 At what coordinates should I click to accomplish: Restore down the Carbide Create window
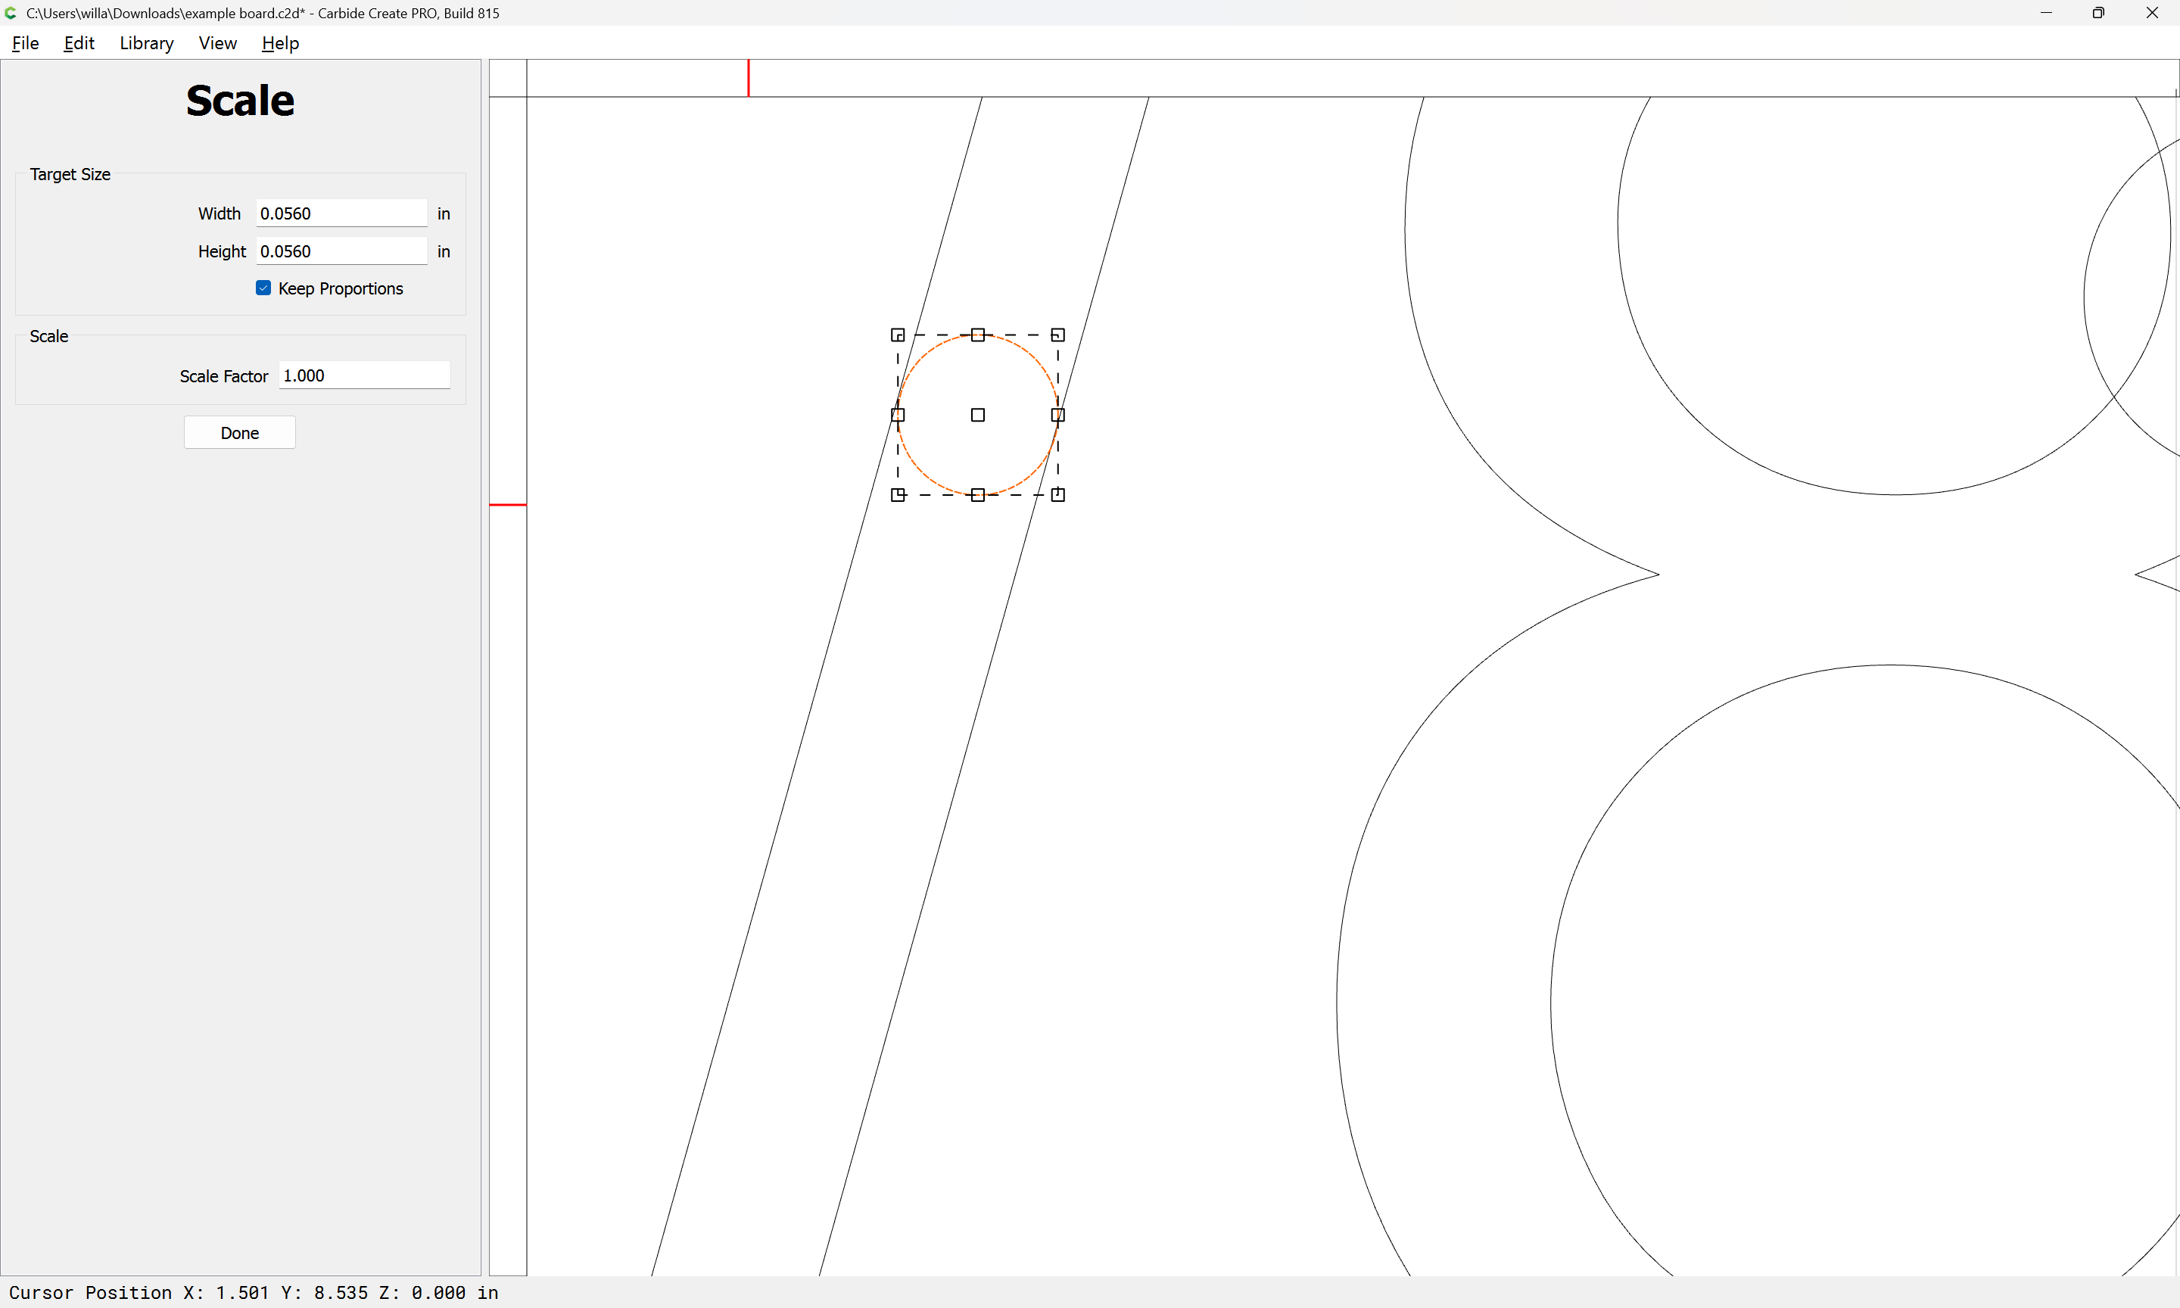2099,13
